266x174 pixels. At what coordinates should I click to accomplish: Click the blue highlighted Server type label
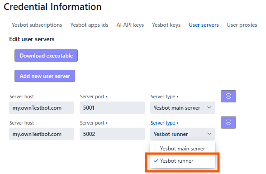(x=163, y=123)
